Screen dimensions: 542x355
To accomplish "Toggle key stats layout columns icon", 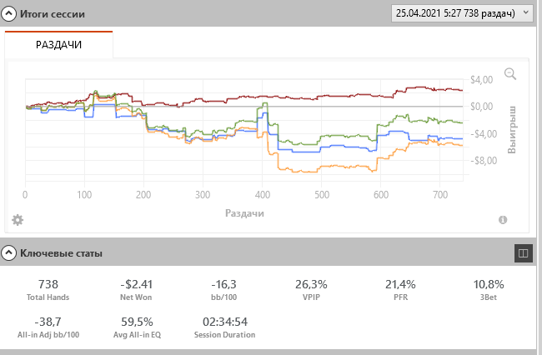I will click(x=523, y=252).
